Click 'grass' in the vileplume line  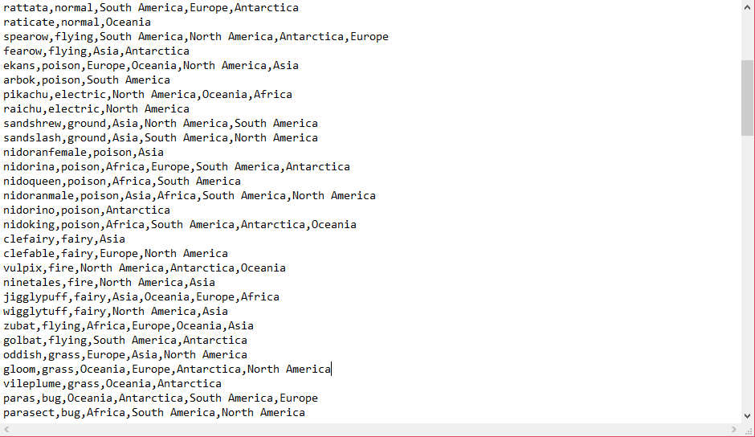[84, 383]
